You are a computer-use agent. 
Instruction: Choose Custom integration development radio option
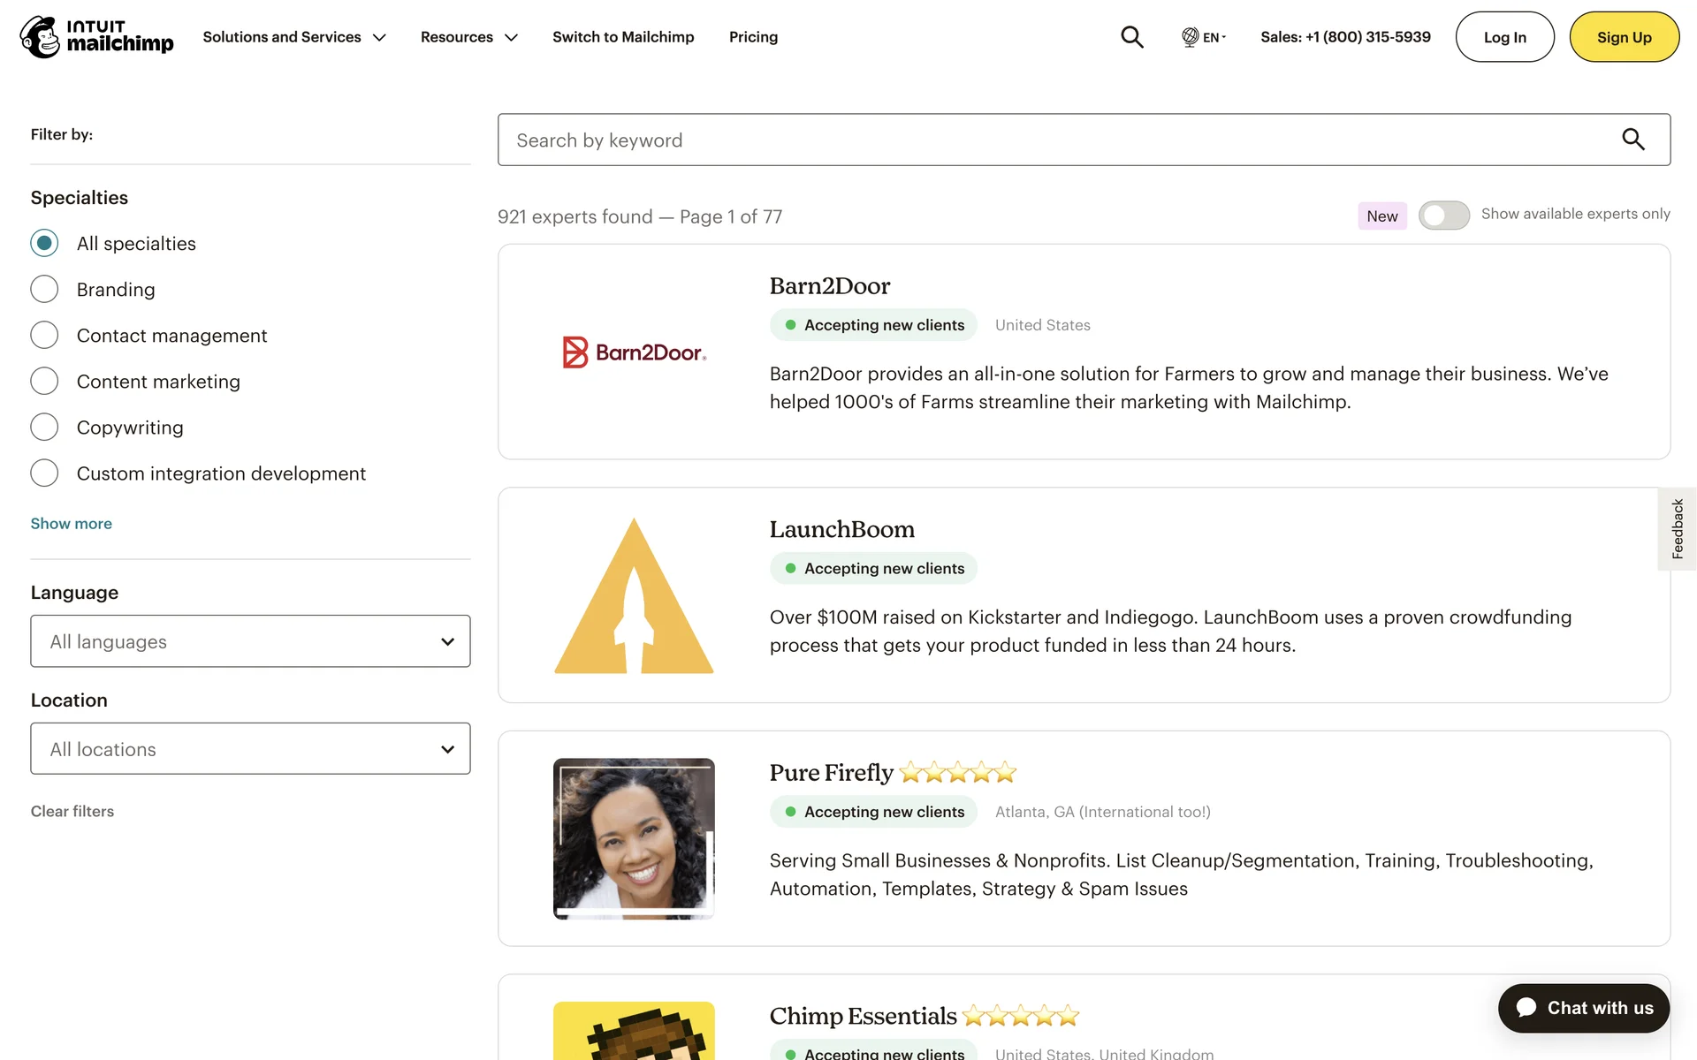pyautogui.click(x=44, y=473)
